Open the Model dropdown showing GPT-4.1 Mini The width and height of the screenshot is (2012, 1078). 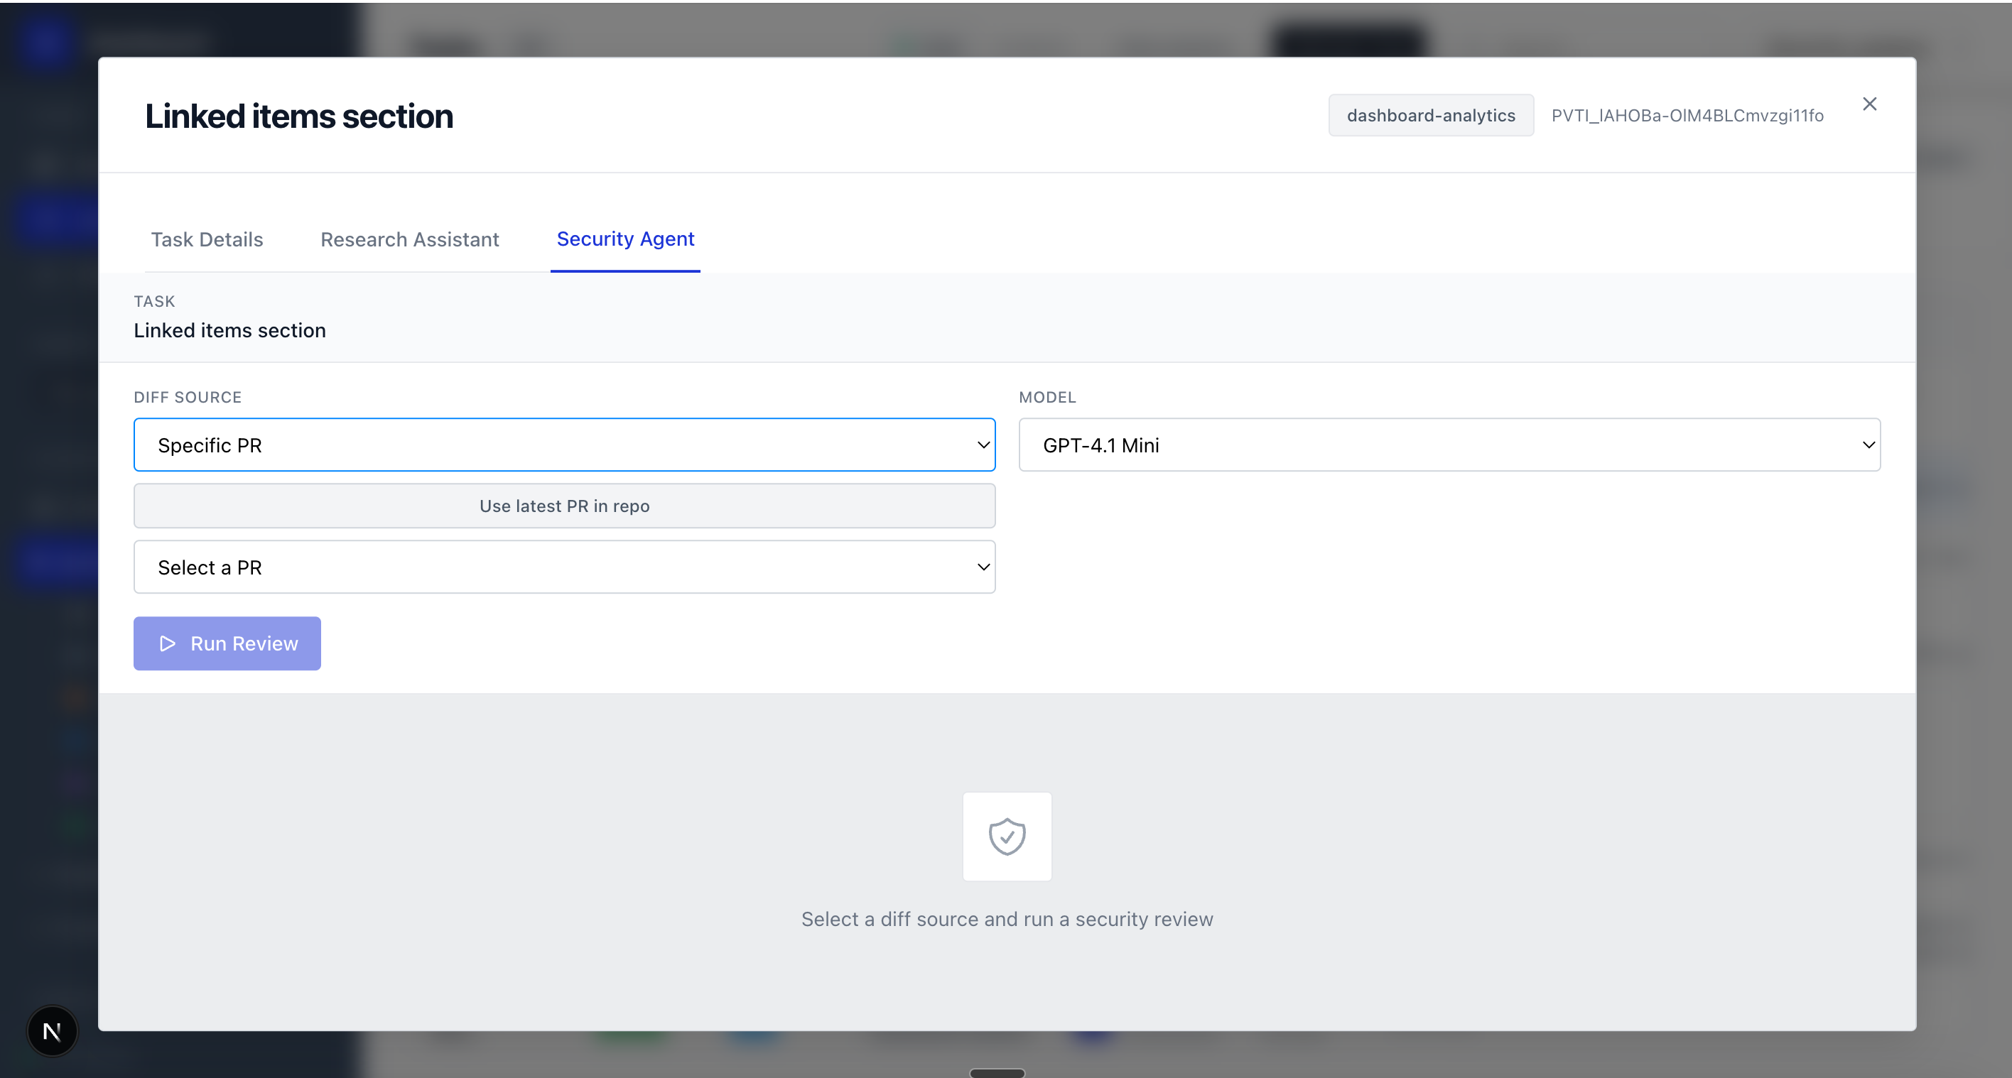(1449, 445)
